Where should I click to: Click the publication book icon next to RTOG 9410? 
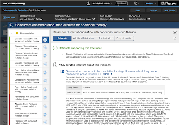click(x=62, y=71)
